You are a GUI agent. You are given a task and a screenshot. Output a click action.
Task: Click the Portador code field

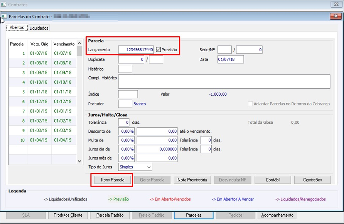(x=125, y=104)
